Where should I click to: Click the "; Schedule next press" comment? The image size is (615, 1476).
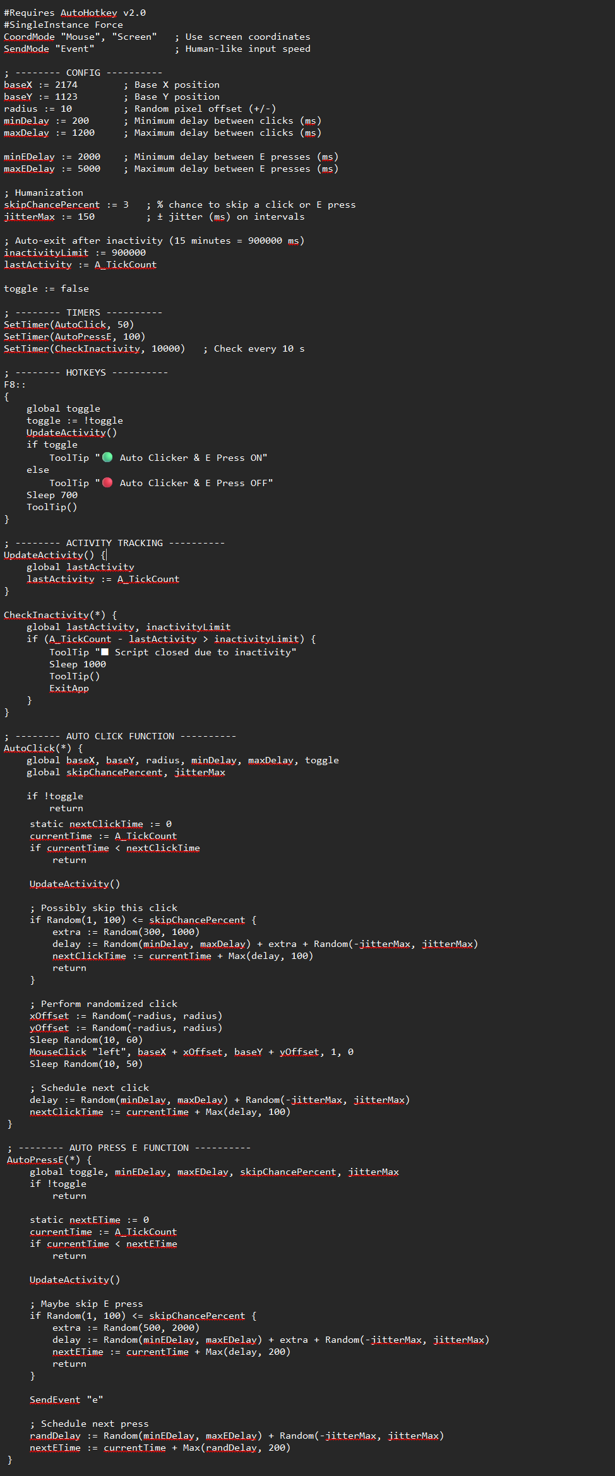tap(89, 1424)
